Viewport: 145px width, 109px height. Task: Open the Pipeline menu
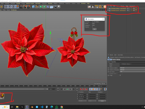50,3
